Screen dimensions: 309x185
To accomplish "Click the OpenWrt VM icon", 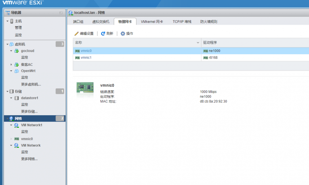I will coord(17,71).
